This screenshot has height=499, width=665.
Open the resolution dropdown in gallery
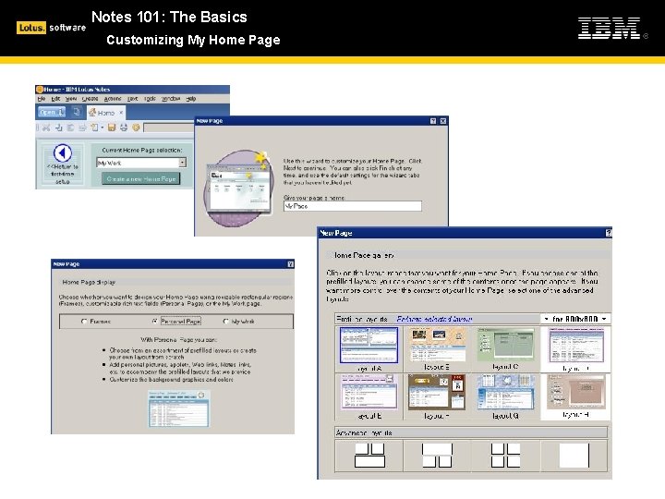coord(575,319)
